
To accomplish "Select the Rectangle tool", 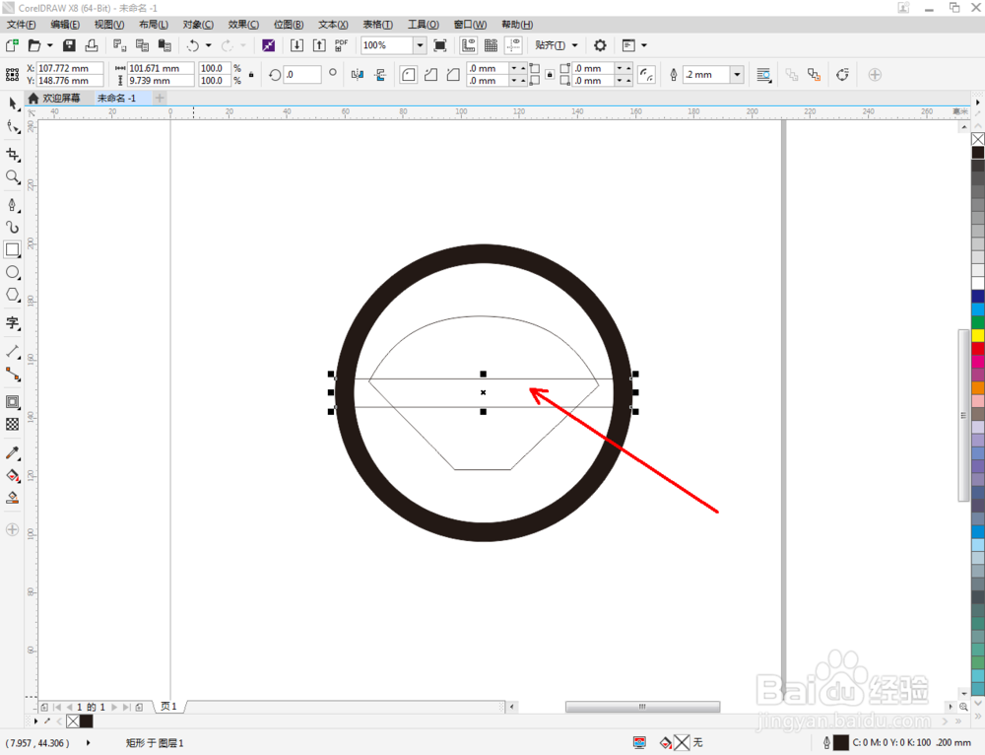I will coord(13,249).
